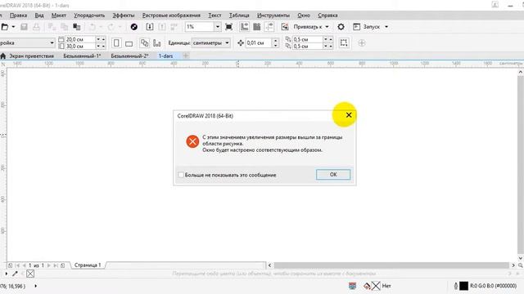Image resolution: width=524 pixels, height=294 pixels.
Task: Click the upper duplicate distance 0,5 см field
Action: tap(308, 39)
